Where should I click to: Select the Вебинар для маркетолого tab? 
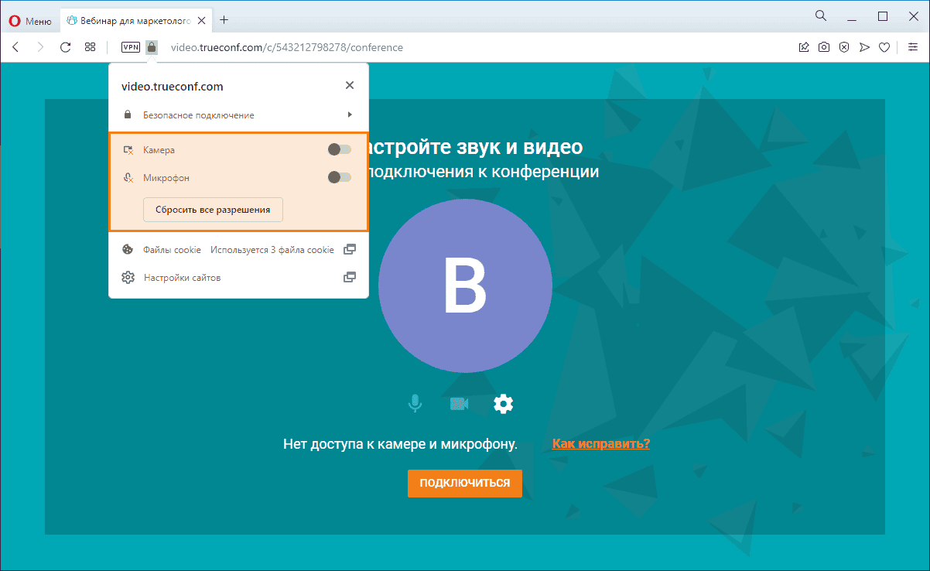point(136,21)
